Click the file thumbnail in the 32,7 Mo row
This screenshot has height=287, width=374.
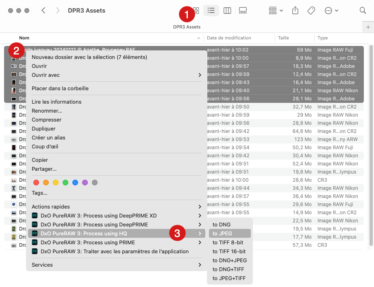pyautogui.click(x=14, y=107)
